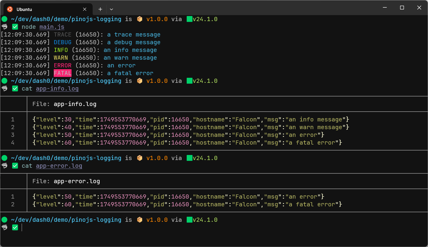Place cursor at the empty command prompt
This screenshot has height=247, width=428.
click(22, 228)
